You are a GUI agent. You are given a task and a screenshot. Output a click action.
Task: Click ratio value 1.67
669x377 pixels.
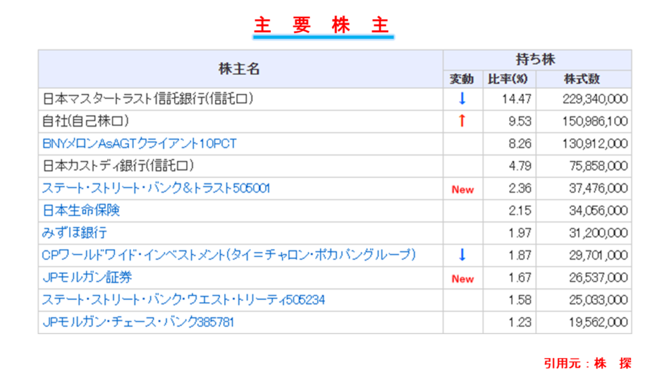(x=520, y=277)
